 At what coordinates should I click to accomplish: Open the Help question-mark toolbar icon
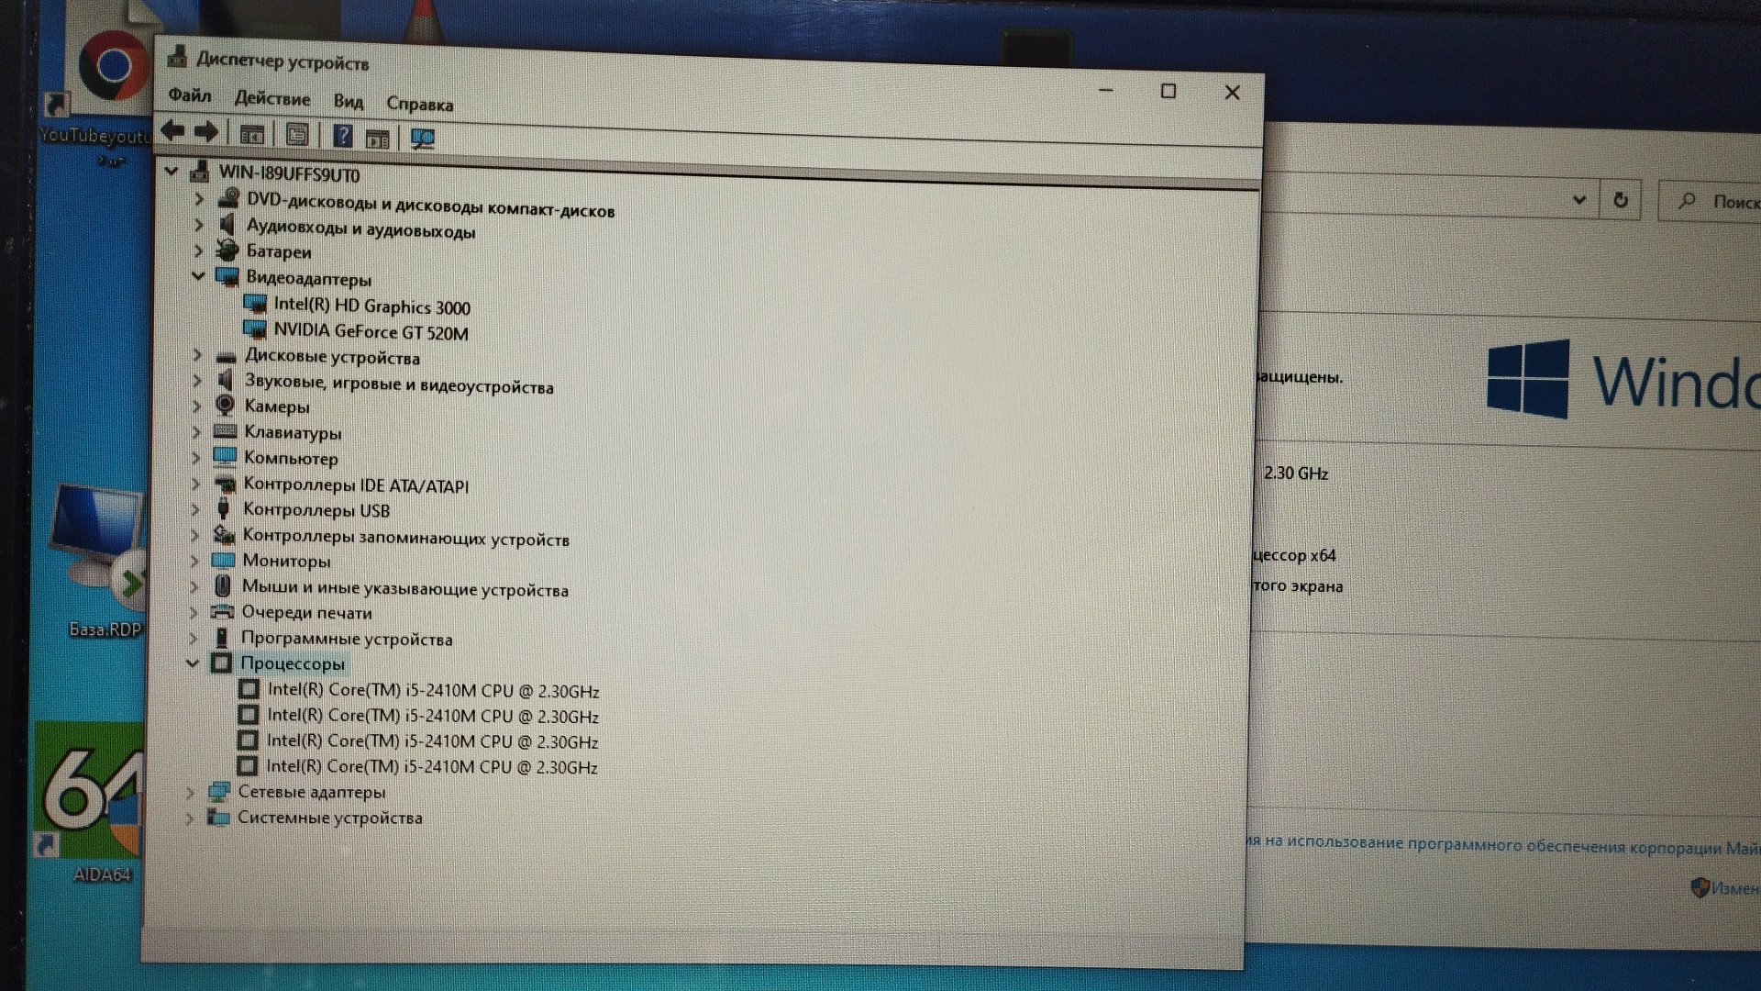coord(342,136)
